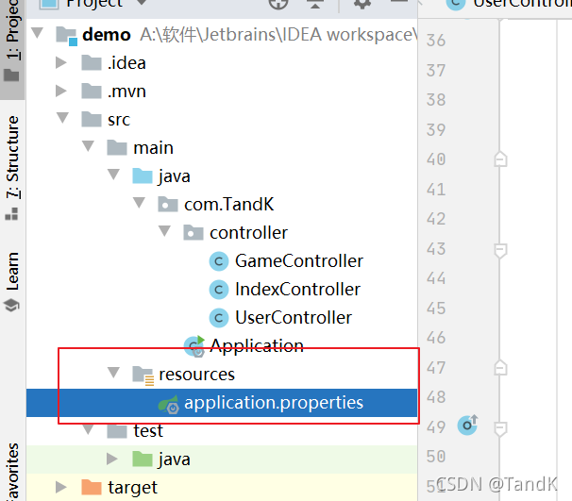Click the green test java folder icon
This screenshot has height=501, width=572.
coord(143,459)
